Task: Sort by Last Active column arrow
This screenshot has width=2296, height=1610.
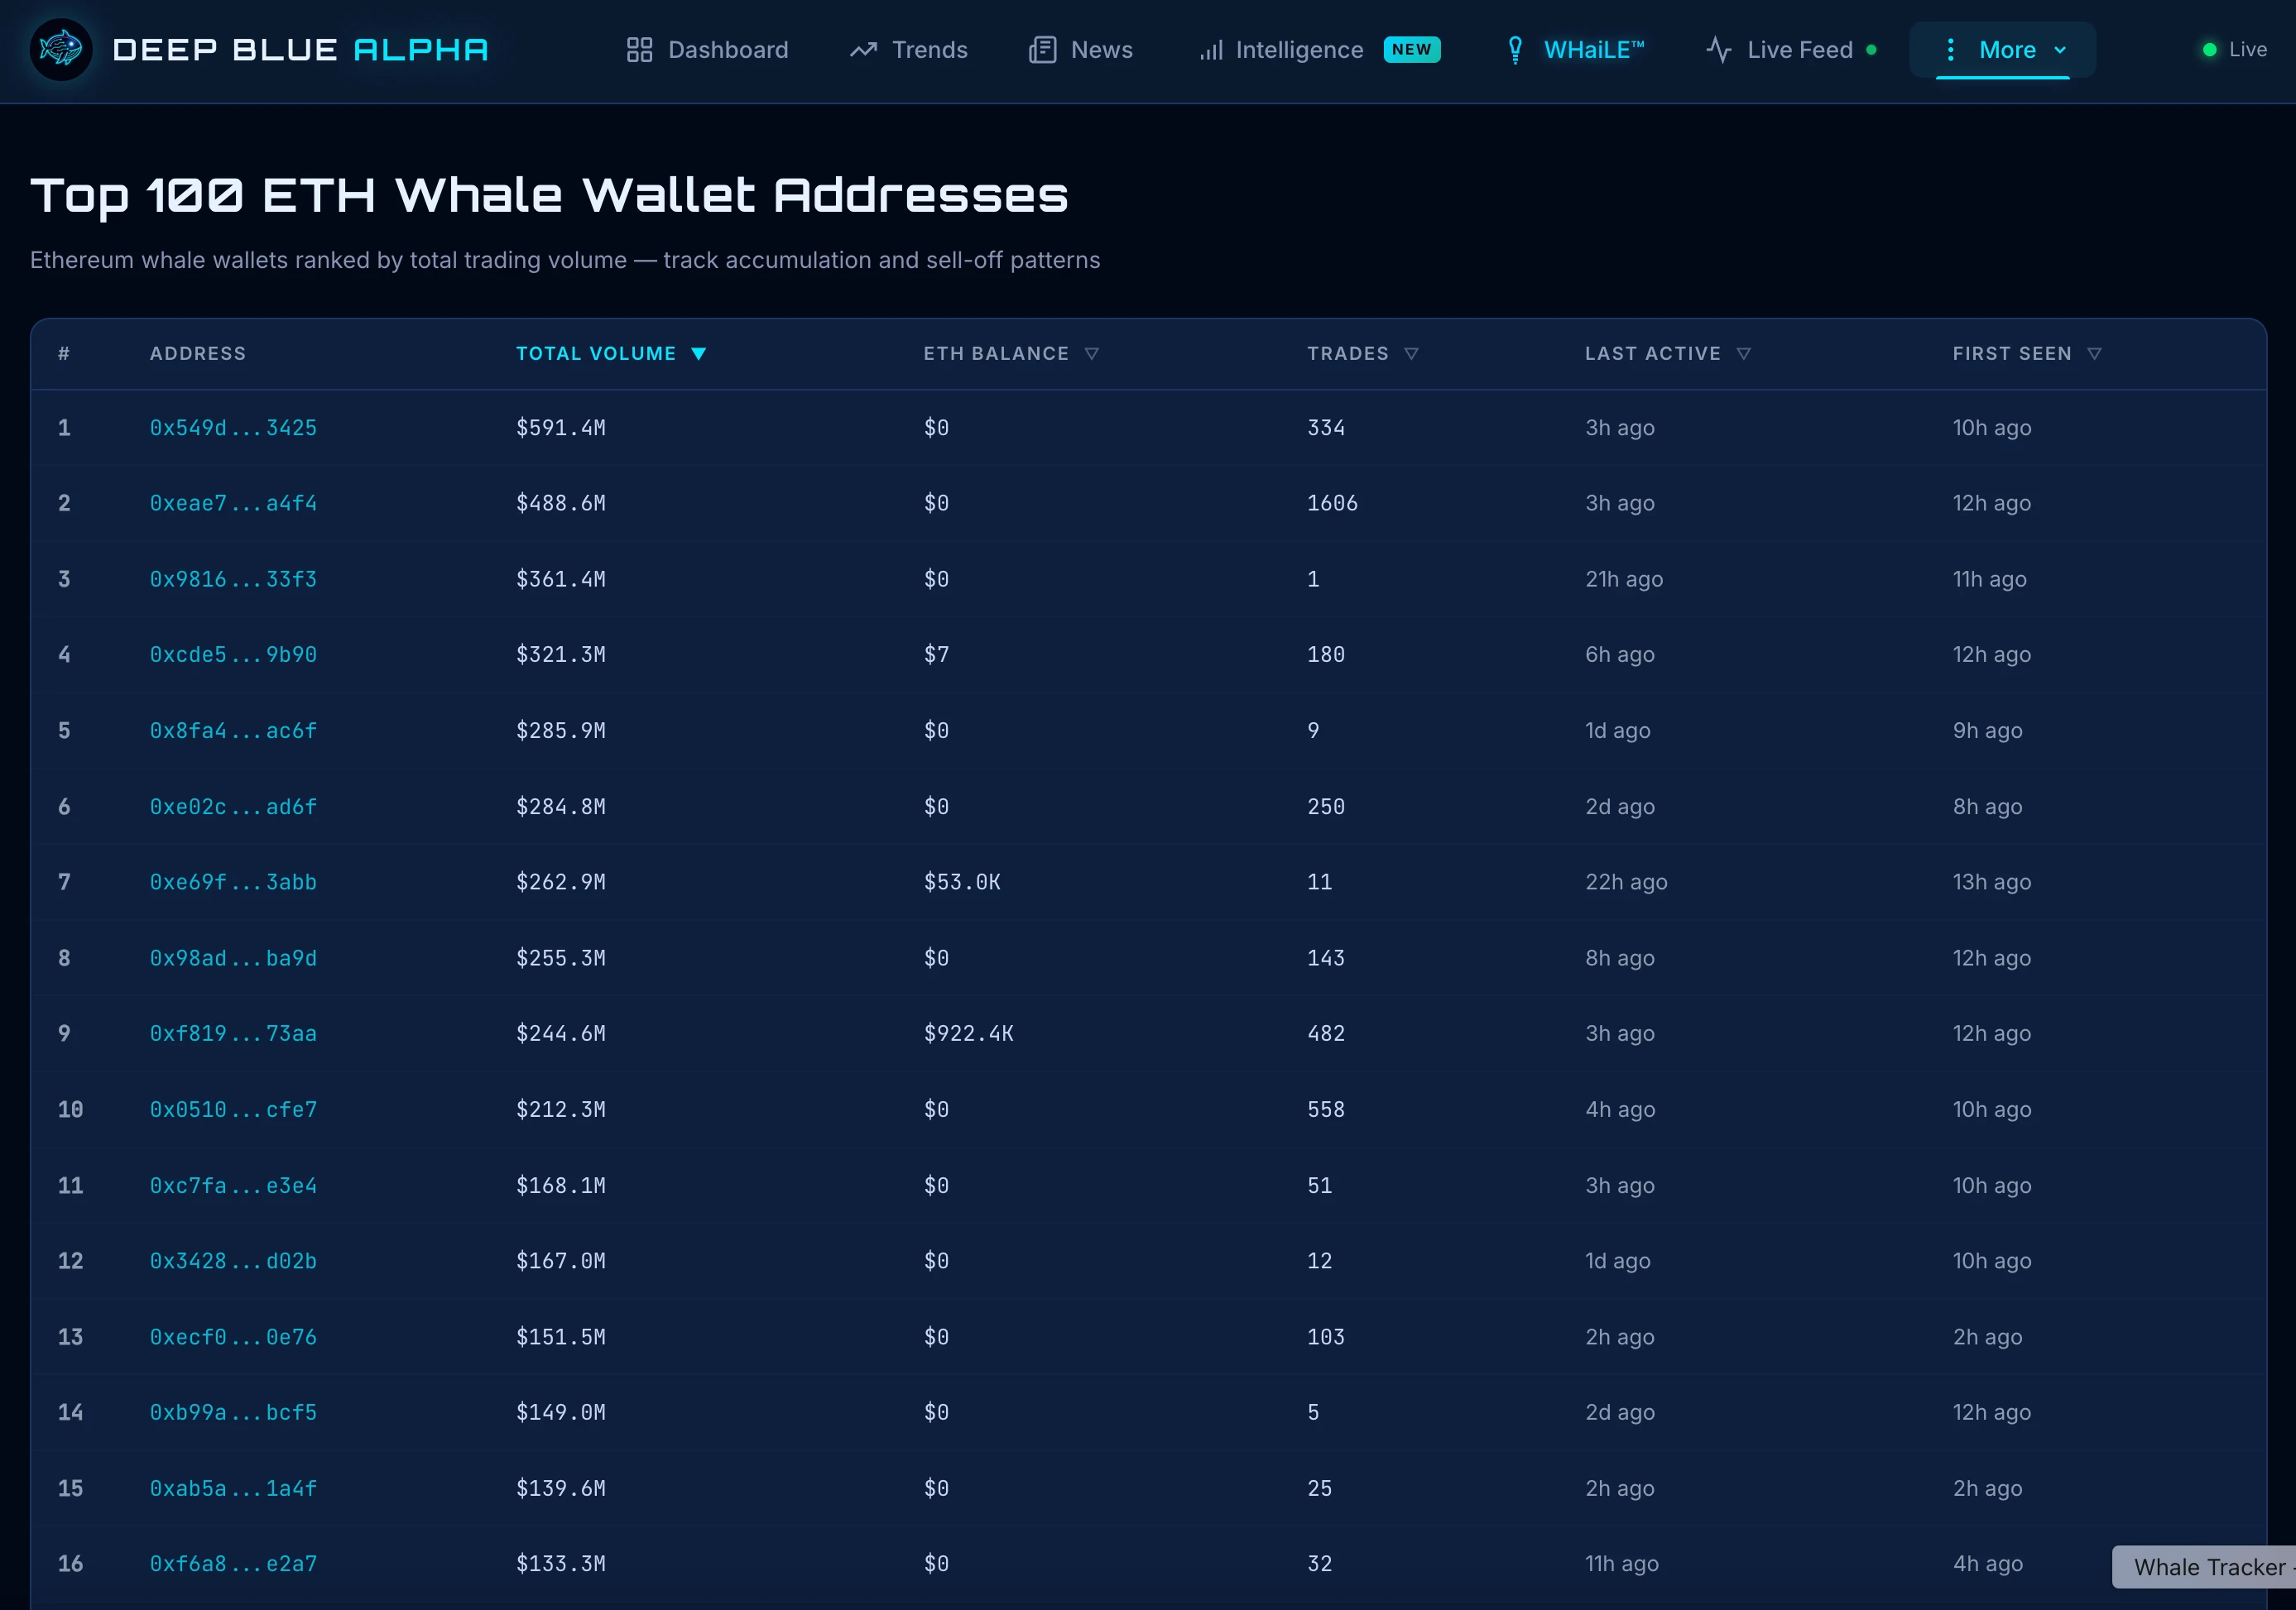Action: coord(1743,354)
